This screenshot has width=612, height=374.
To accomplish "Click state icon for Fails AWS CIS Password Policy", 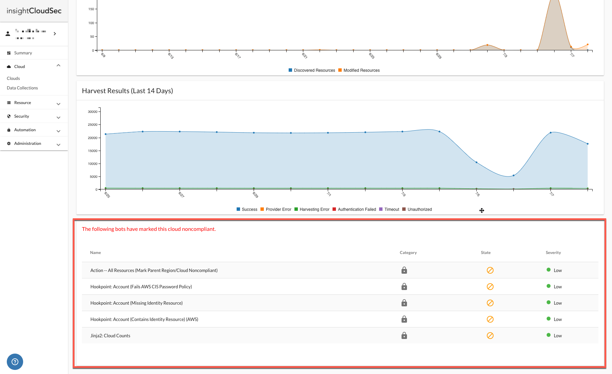I will point(490,287).
